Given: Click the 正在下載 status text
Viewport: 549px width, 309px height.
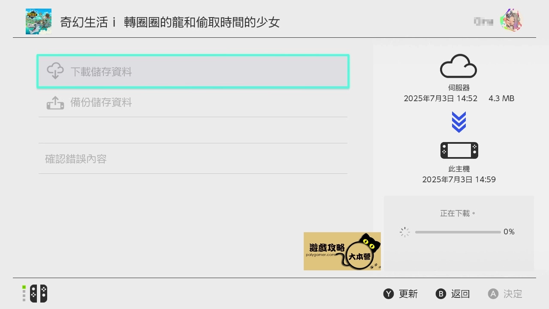Looking at the screenshot, I should tap(458, 213).
